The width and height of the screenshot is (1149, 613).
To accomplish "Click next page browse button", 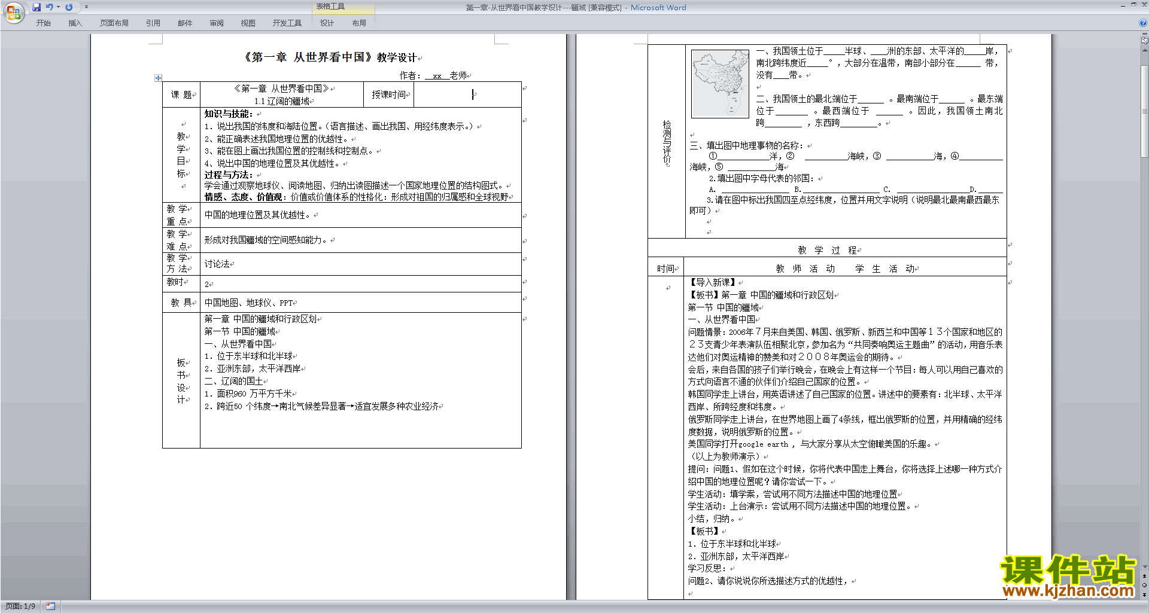I will click(1145, 594).
